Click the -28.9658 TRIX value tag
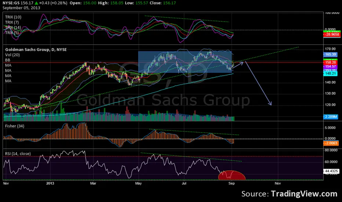342x202 pixels. [332, 35]
